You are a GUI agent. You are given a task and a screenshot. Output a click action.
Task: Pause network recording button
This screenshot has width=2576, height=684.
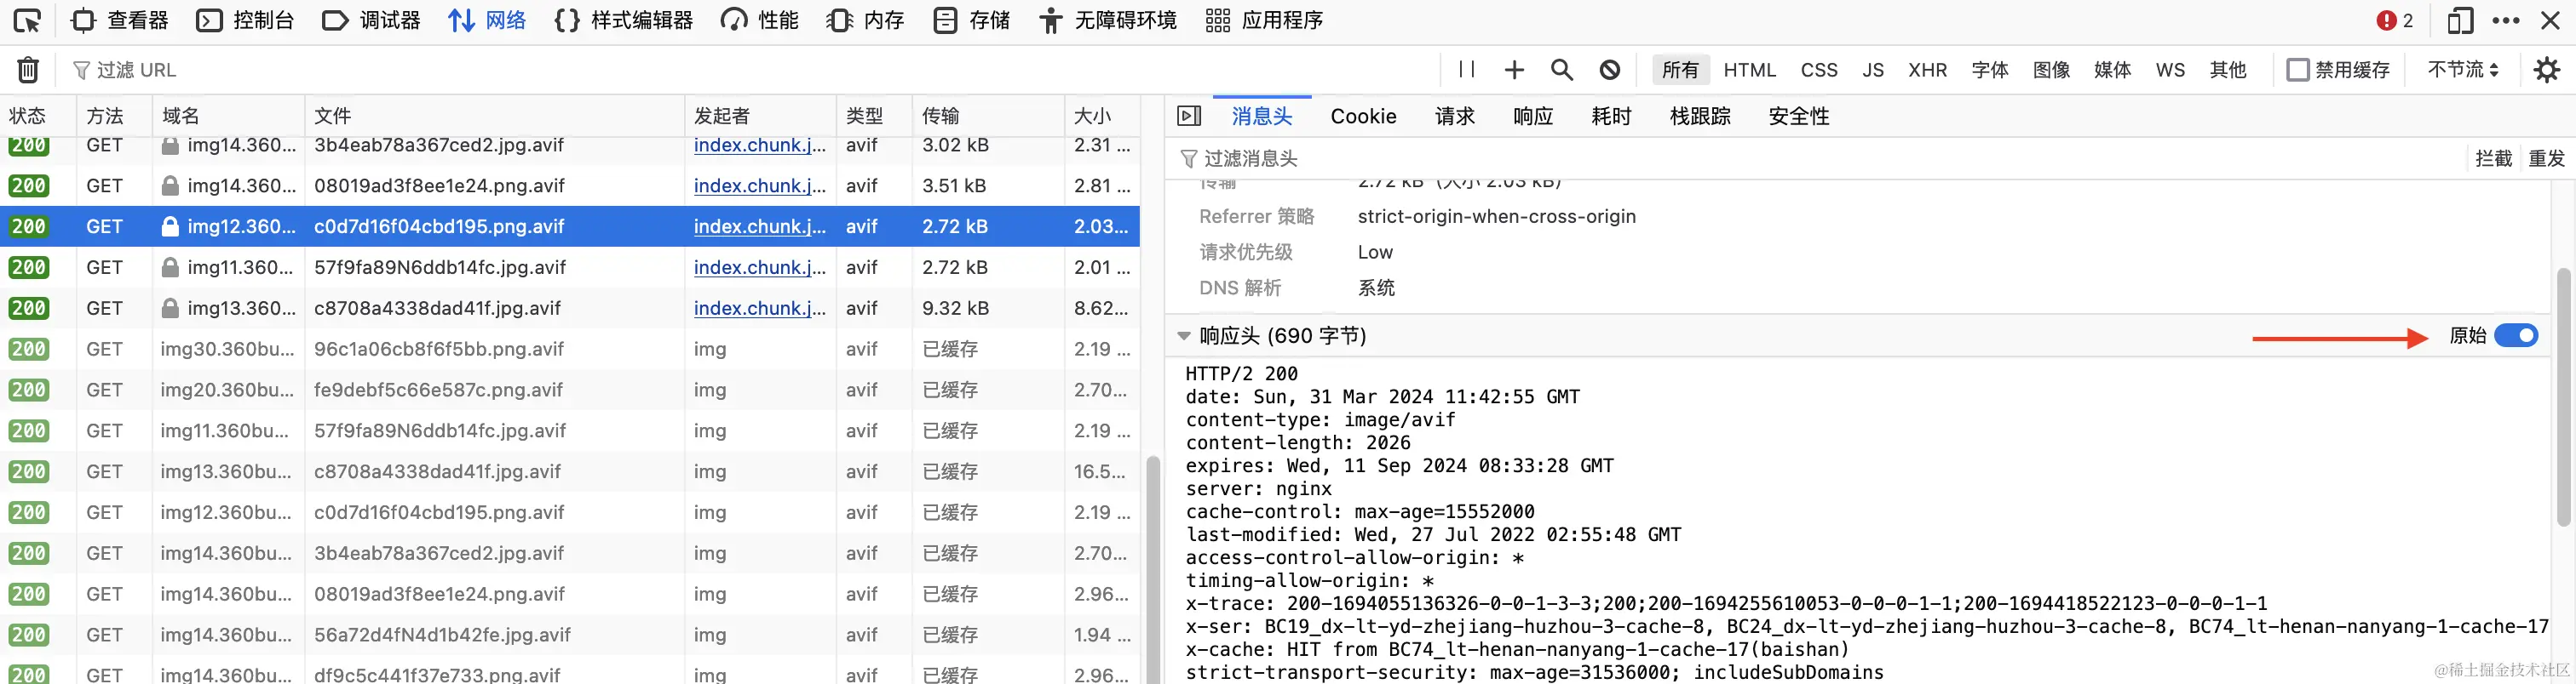click(x=1467, y=69)
